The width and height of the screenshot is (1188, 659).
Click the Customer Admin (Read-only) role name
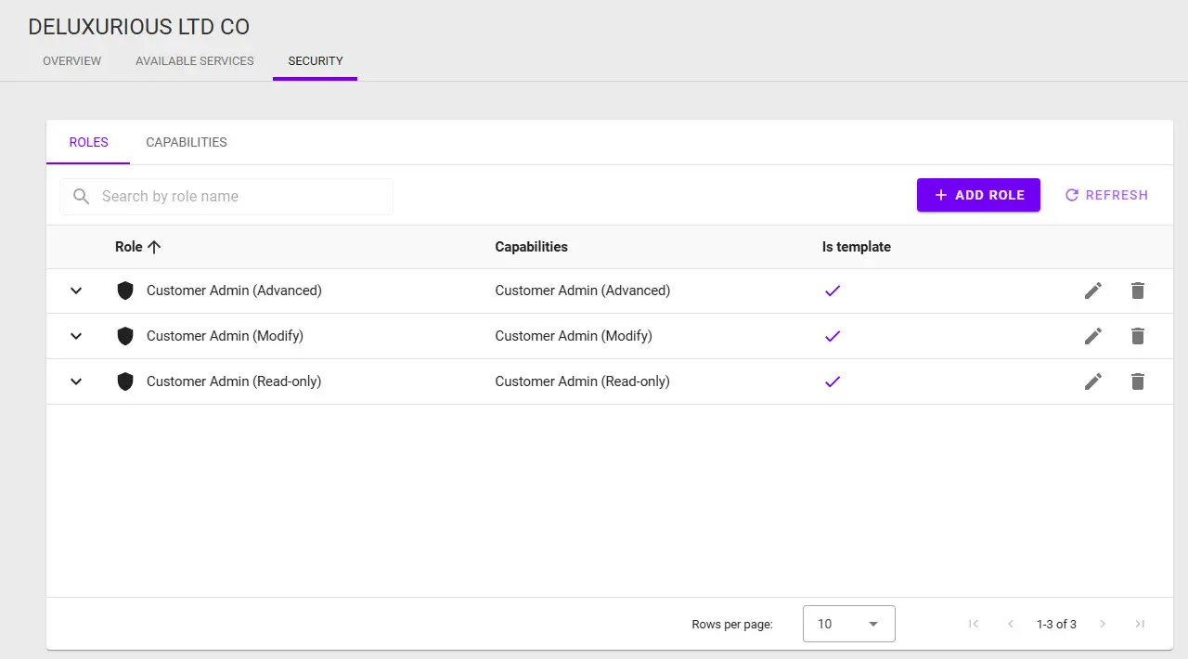click(x=234, y=381)
